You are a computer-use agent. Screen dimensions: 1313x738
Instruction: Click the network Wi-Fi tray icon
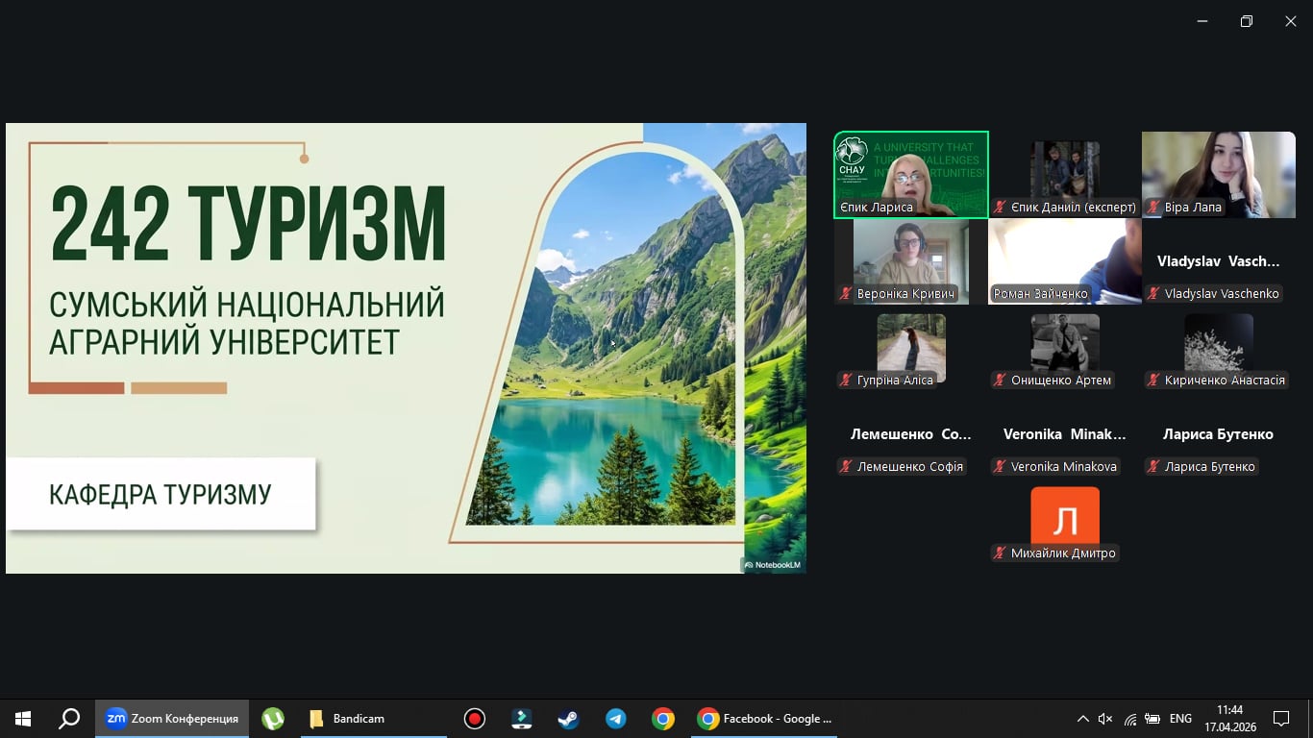point(1129,719)
